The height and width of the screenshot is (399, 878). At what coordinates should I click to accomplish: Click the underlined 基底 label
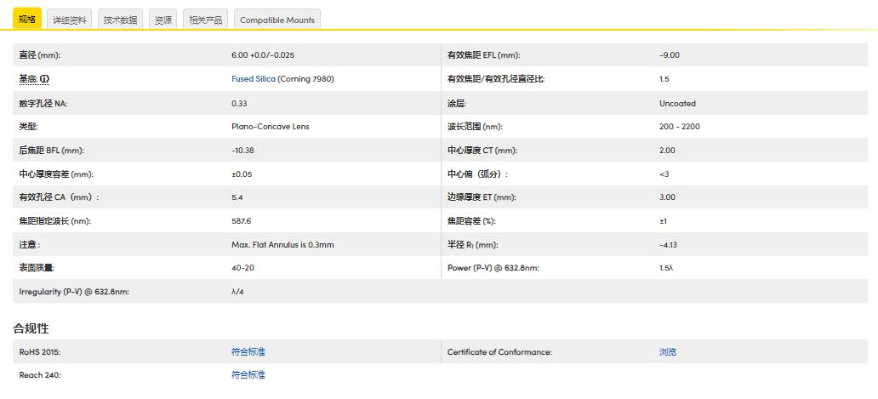tap(28, 79)
